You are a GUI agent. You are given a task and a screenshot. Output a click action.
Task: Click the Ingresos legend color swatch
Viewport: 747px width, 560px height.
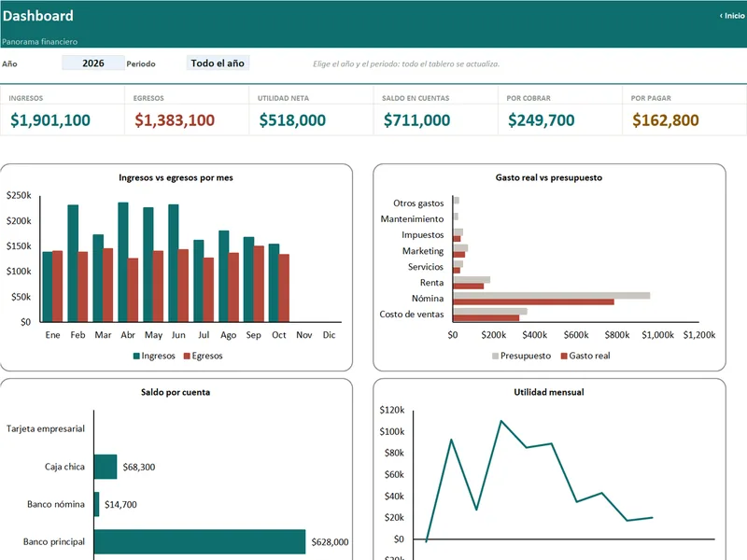136,357
